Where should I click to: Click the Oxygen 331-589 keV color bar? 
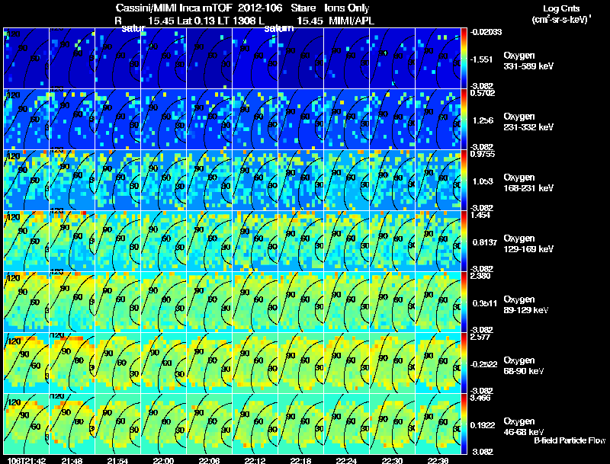point(464,59)
